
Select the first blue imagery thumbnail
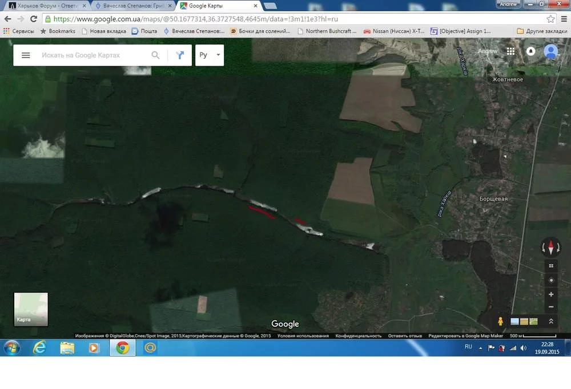[514, 321]
